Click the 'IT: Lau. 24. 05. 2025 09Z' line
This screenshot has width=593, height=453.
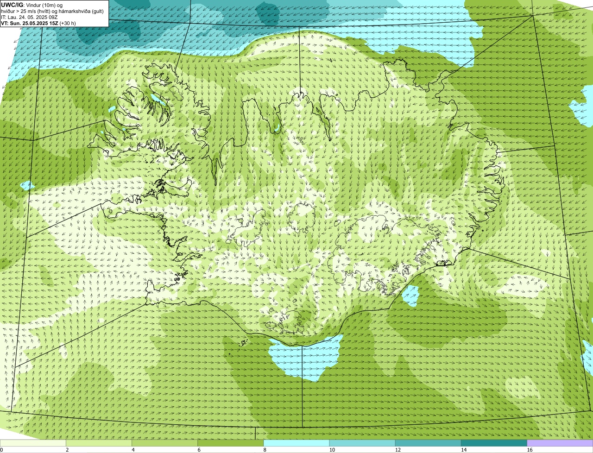(29, 17)
